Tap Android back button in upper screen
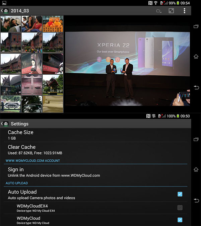Screen dimensions: 201x226 tap(196, 87)
